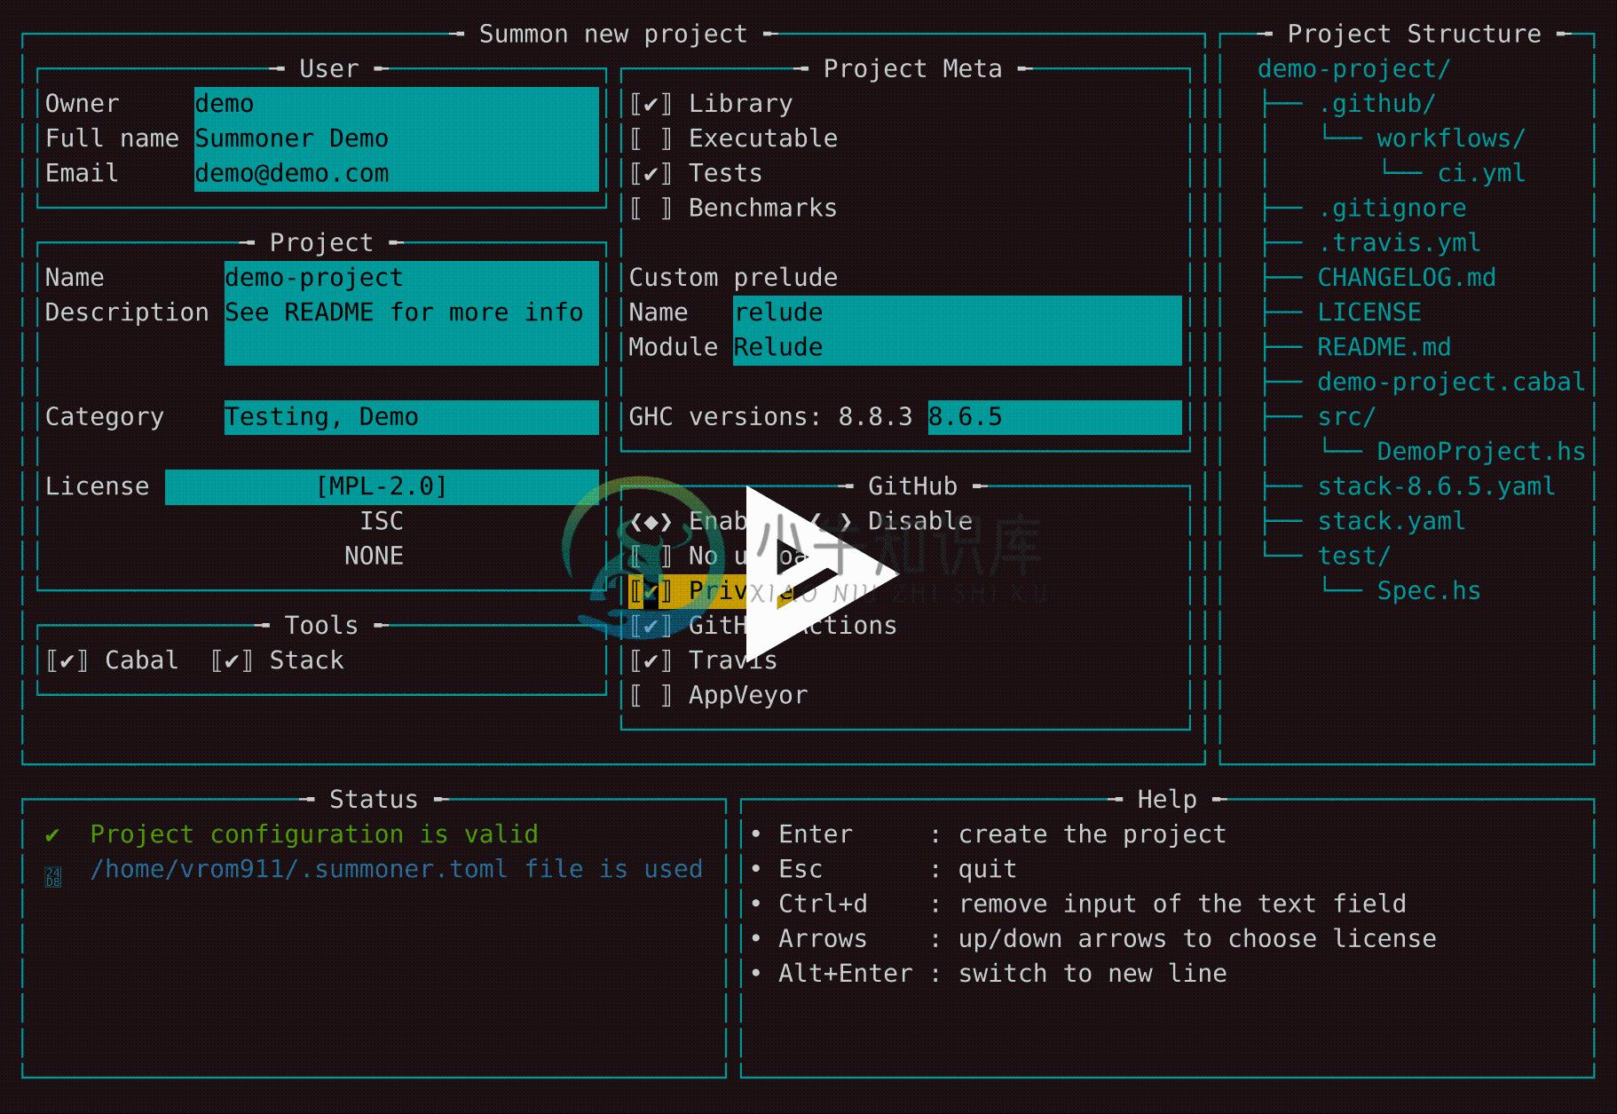
Task: Click the Email field demo@demo.com
Action: (397, 173)
